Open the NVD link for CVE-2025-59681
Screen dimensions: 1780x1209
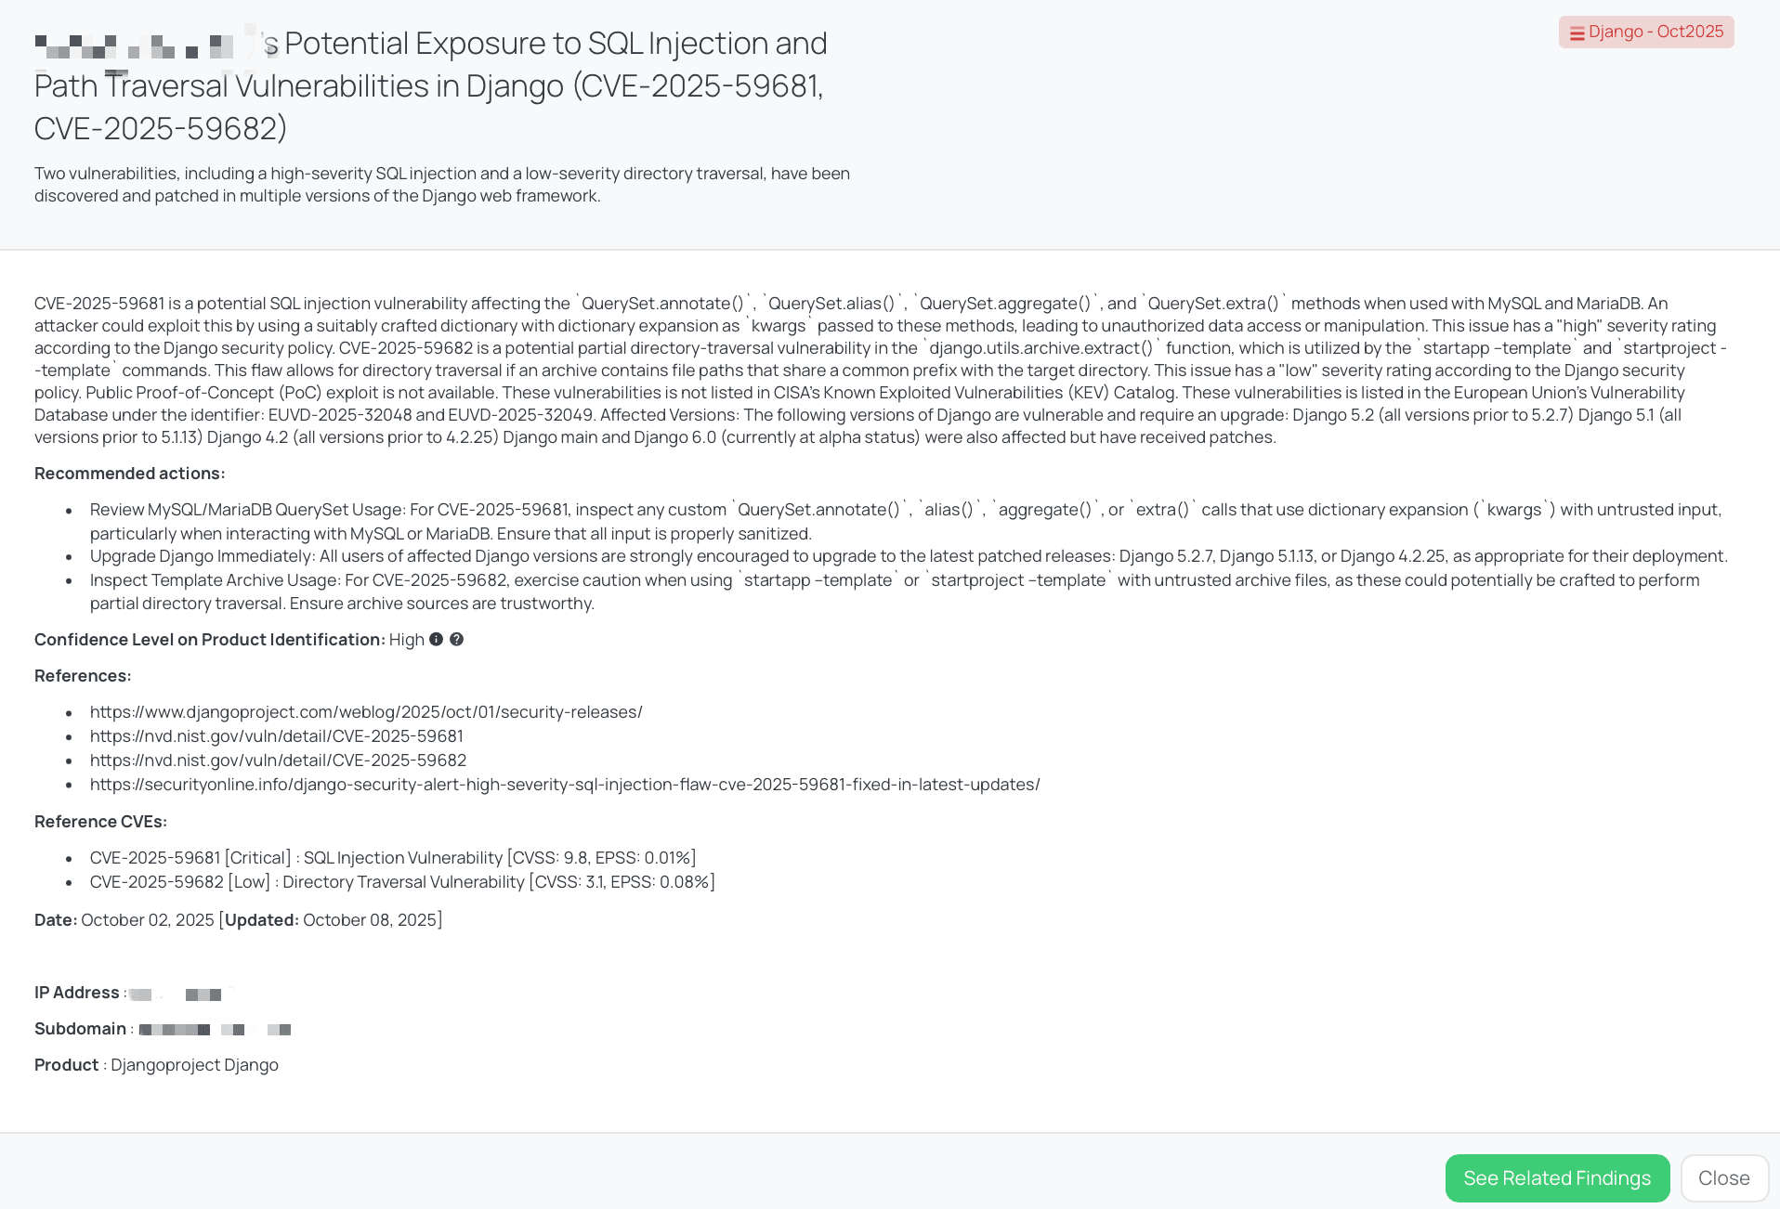click(x=277, y=735)
